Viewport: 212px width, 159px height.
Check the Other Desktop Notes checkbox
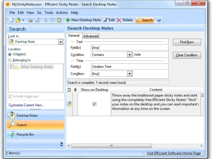click(12, 67)
